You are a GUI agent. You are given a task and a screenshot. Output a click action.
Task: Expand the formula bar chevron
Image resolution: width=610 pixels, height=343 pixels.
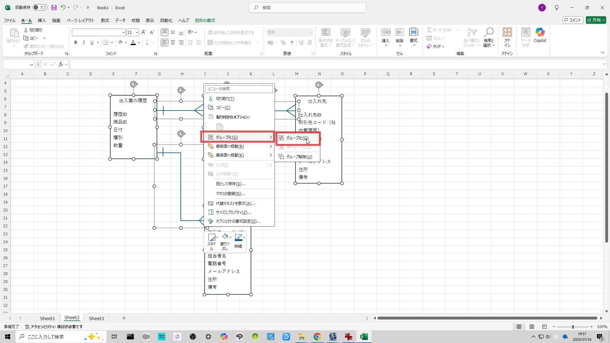tap(604, 64)
